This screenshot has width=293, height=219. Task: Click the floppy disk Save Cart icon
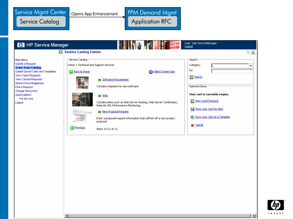[192, 109]
